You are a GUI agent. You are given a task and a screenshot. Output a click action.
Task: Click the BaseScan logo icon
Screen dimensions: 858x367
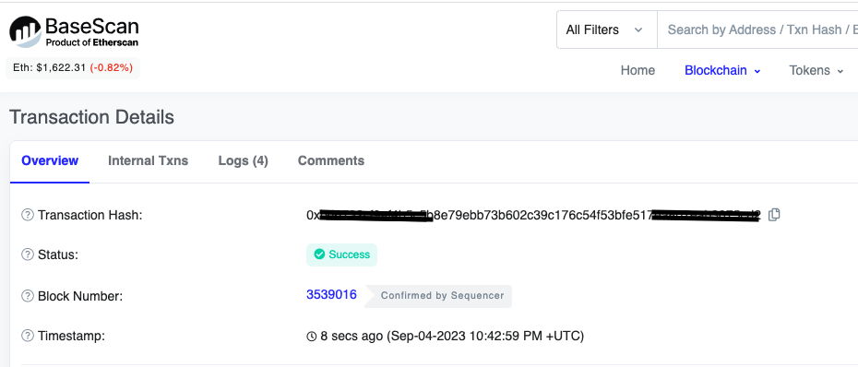click(25, 31)
